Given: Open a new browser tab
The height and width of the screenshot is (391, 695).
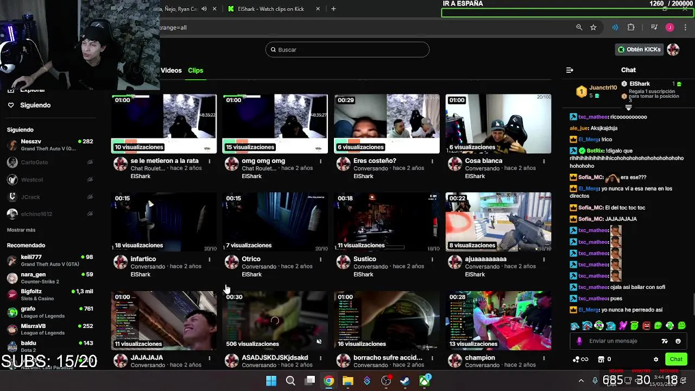Looking at the screenshot, I should [333, 9].
